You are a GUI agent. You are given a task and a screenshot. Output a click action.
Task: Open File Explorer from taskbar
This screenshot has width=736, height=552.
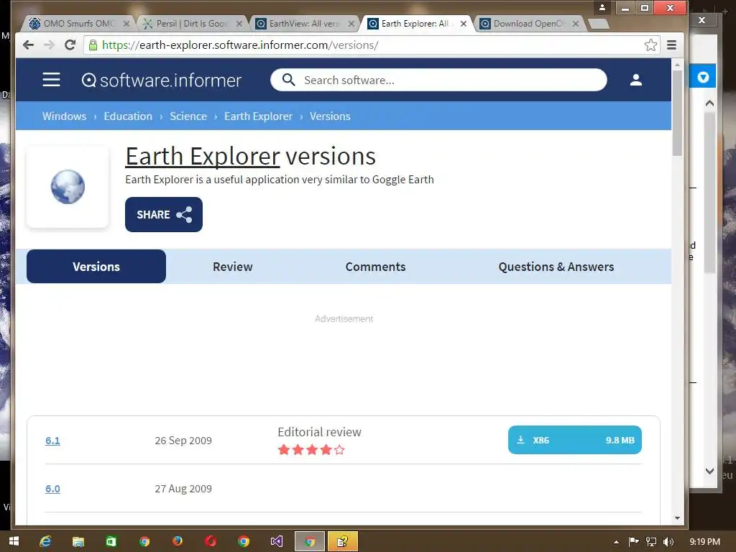click(78, 541)
